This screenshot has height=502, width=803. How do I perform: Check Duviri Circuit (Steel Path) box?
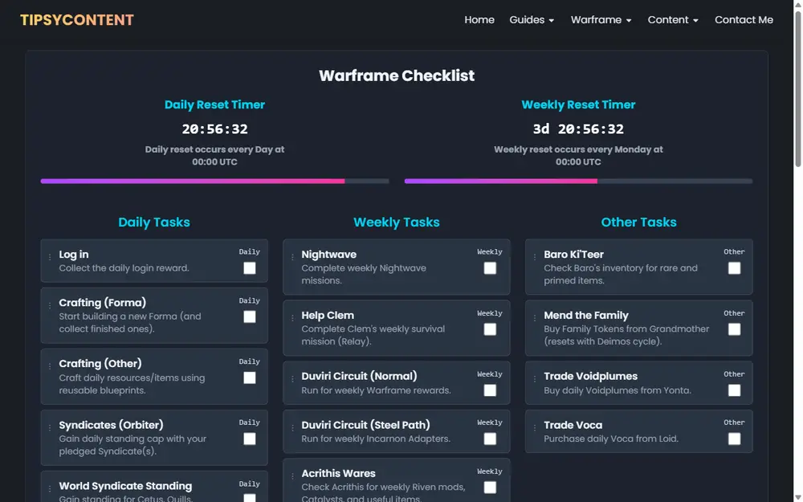pyautogui.click(x=490, y=439)
